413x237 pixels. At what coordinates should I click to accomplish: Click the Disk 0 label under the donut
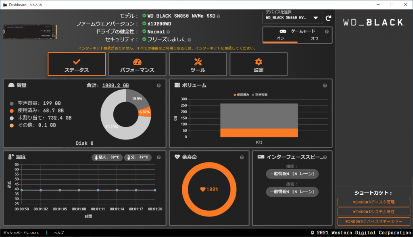84,143
